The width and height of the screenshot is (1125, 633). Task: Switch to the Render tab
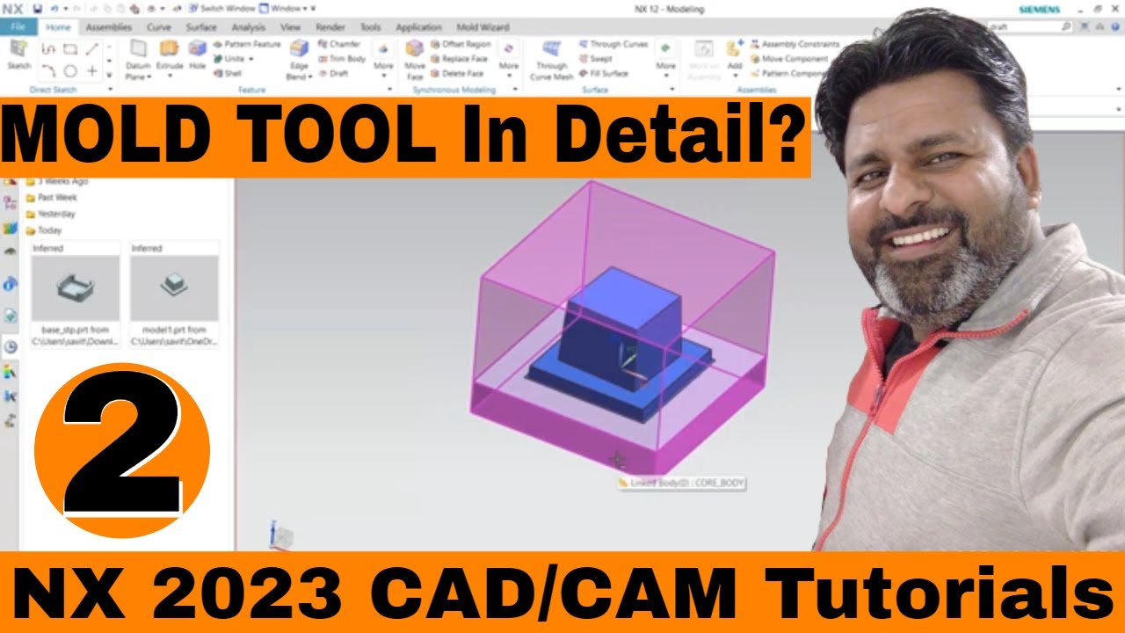point(330,27)
